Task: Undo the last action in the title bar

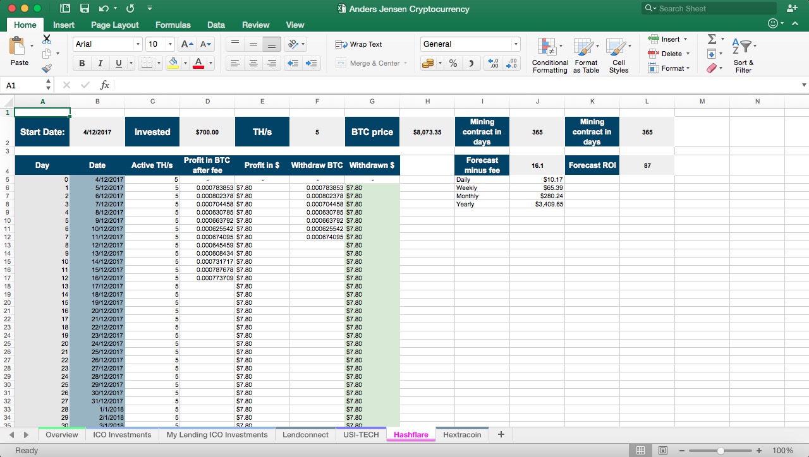Action: pos(104,9)
